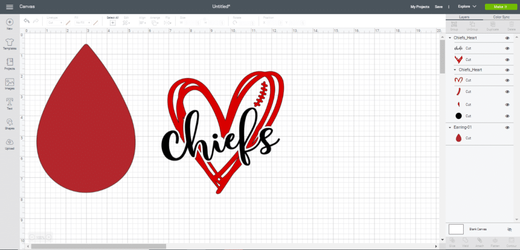Open the Flip dropdown

[168, 23]
